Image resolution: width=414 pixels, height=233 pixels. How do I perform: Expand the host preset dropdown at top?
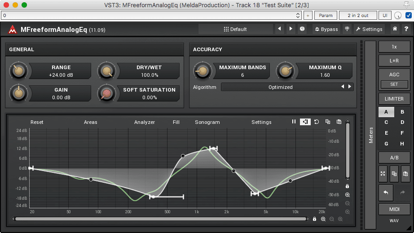298,15
